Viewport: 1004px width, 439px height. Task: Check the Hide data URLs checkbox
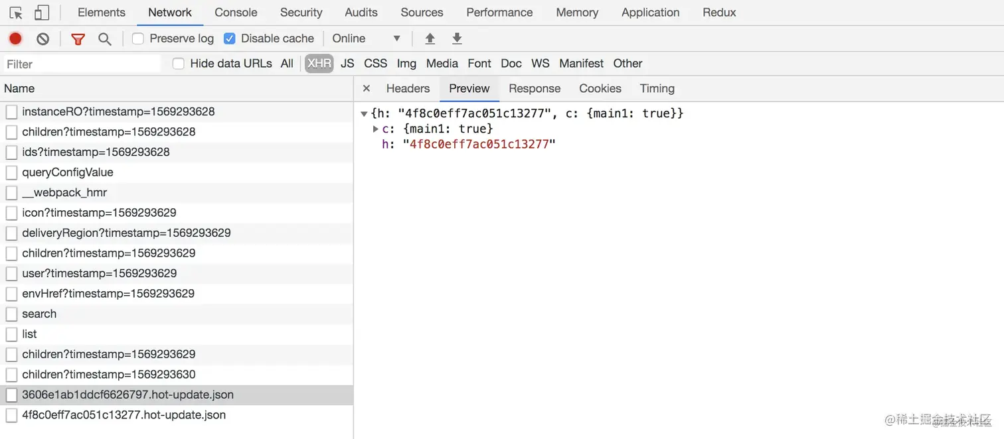pos(178,64)
